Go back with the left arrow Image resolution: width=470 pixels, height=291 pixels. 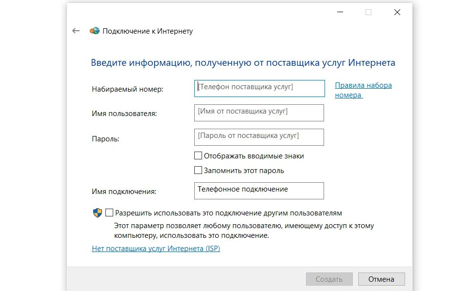[x=76, y=31]
